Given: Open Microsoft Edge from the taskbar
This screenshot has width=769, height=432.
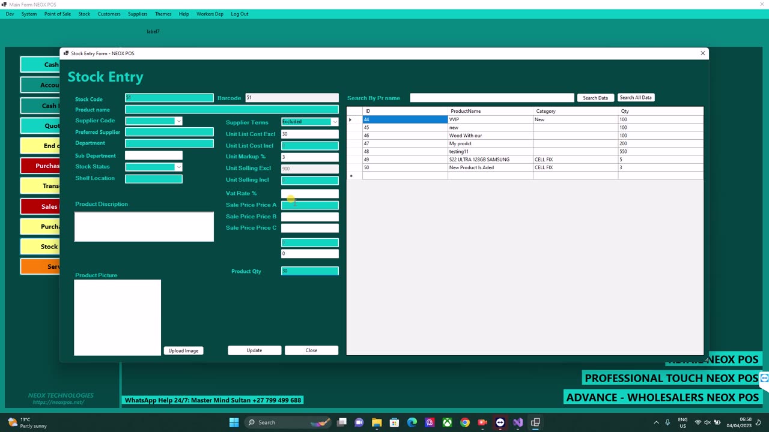Looking at the screenshot, I should 412,422.
